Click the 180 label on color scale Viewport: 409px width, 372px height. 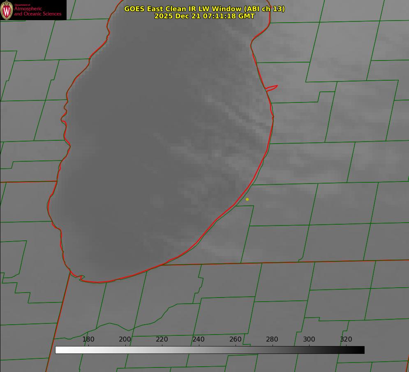click(x=88, y=339)
